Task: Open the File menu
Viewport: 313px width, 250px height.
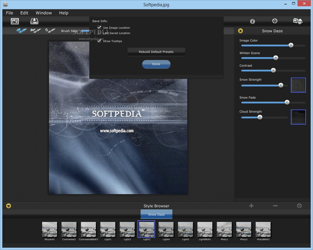Action: point(10,13)
